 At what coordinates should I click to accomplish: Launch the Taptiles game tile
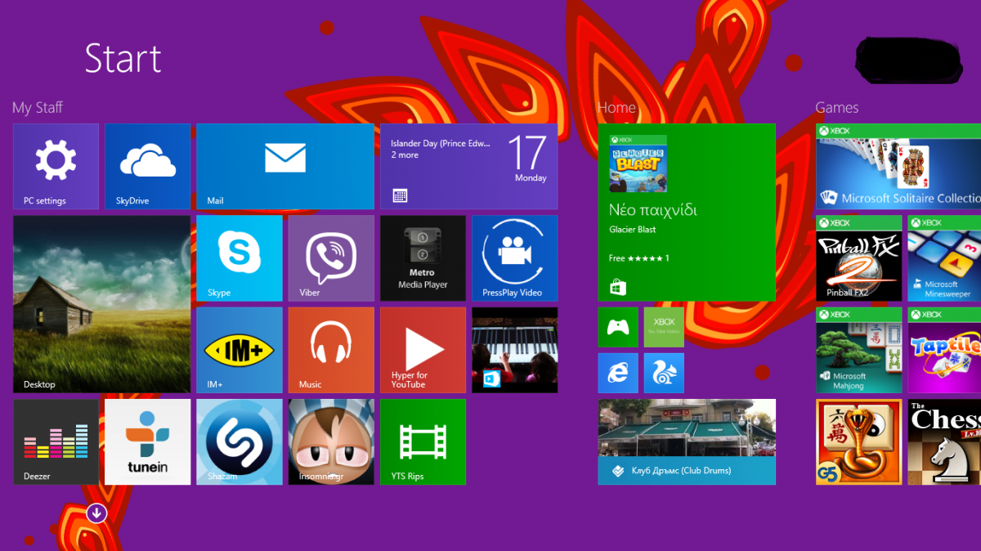click(x=944, y=350)
